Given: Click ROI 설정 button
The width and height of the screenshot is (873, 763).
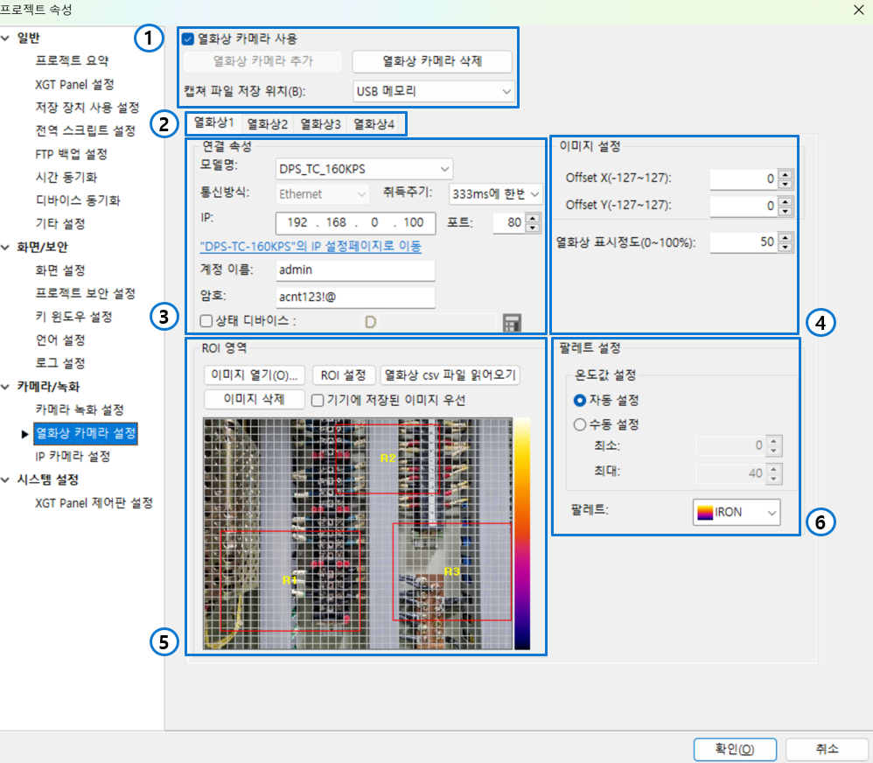Looking at the screenshot, I should point(344,375).
